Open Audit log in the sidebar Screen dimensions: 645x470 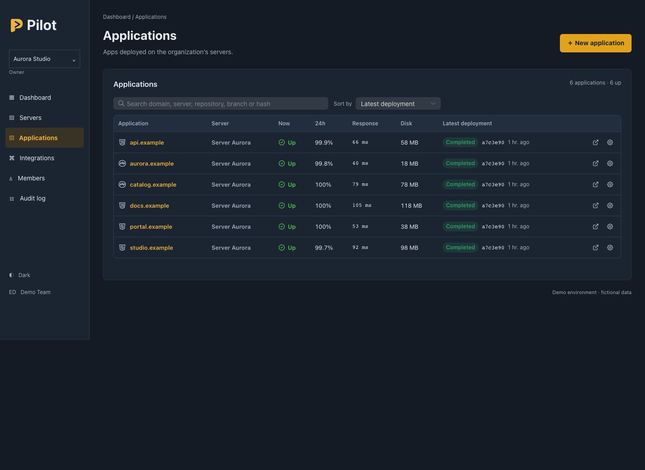(44, 198)
